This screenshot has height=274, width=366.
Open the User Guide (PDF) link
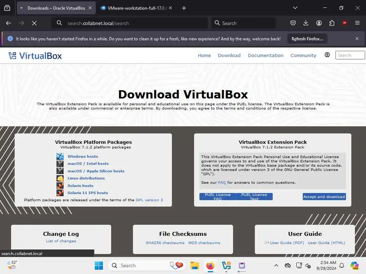click(287, 243)
